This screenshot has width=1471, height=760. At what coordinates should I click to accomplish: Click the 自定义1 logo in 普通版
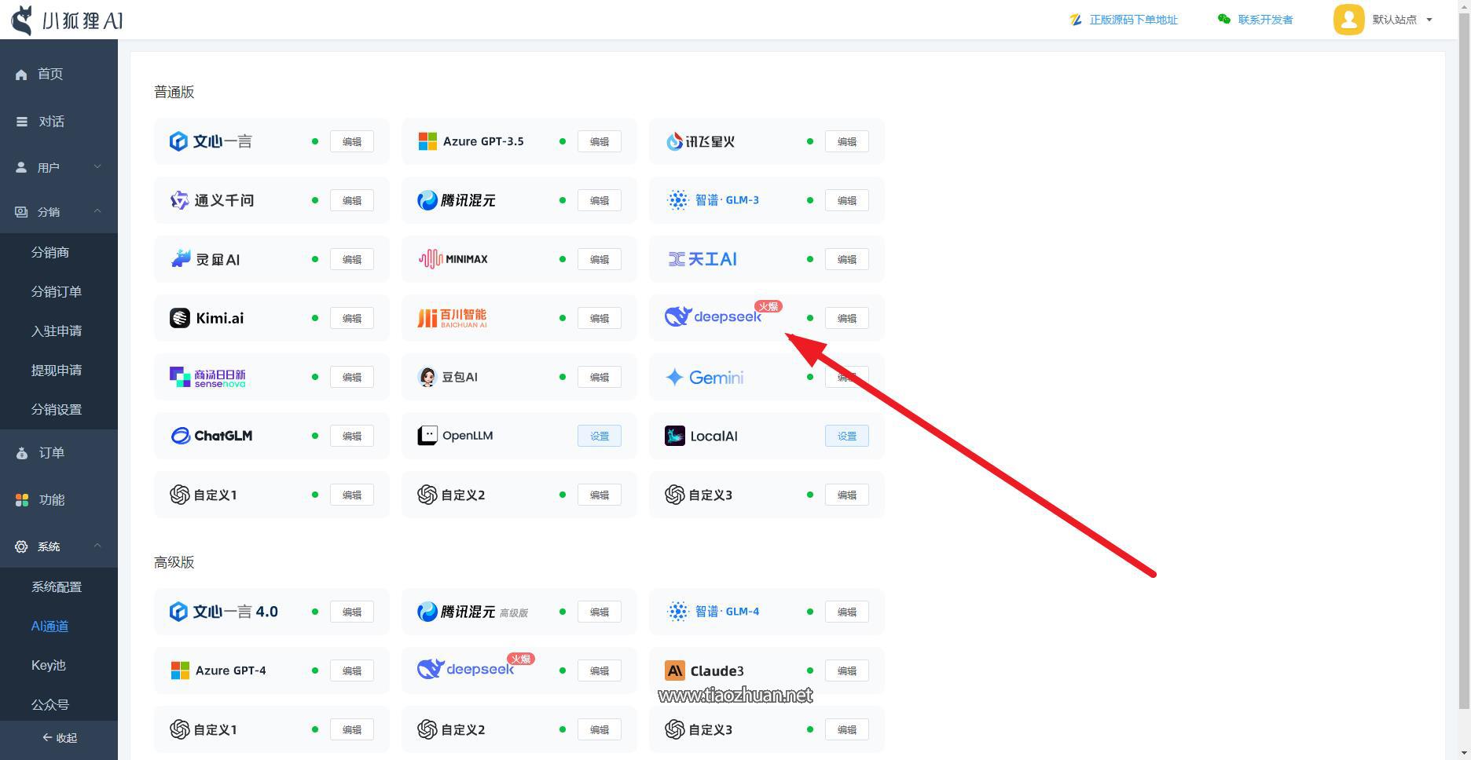click(x=203, y=495)
